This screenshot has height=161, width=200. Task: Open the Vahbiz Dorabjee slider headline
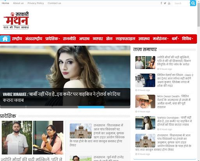tap(61, 97)
